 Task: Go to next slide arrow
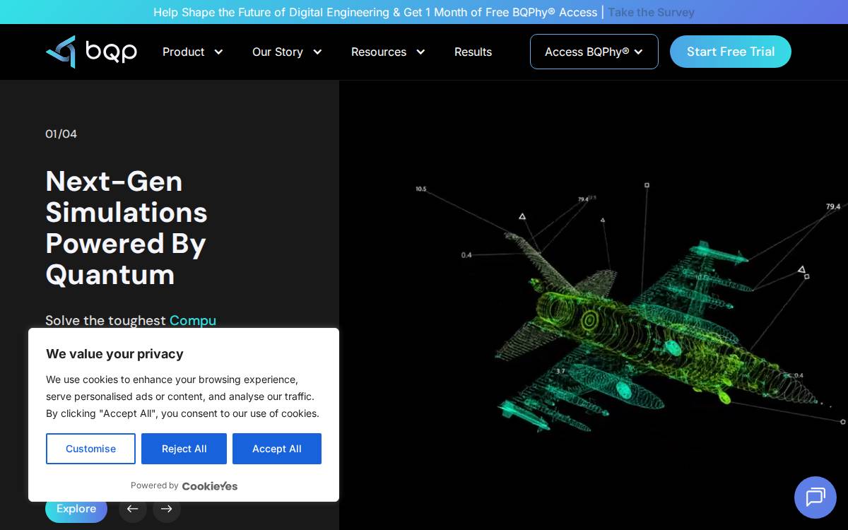coord(167,509)
